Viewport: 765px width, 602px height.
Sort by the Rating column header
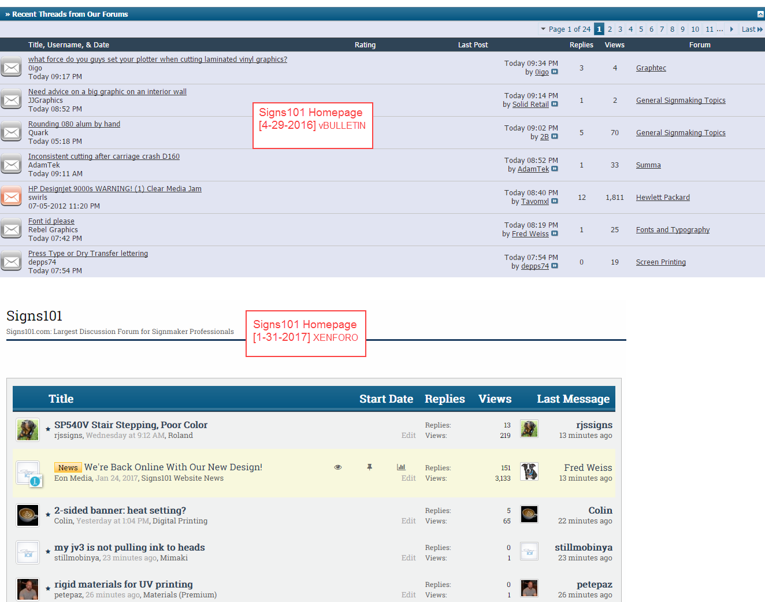point(365,44)
